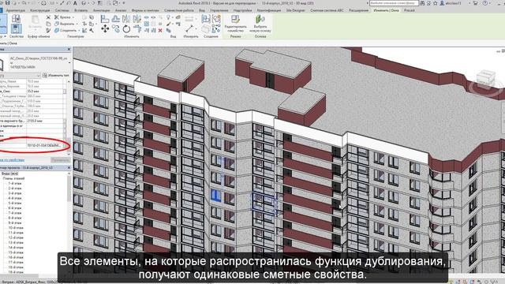505x284 pixels.
Task: Open the properties help link
Action: pyautogui.click(x=13, y=160)
